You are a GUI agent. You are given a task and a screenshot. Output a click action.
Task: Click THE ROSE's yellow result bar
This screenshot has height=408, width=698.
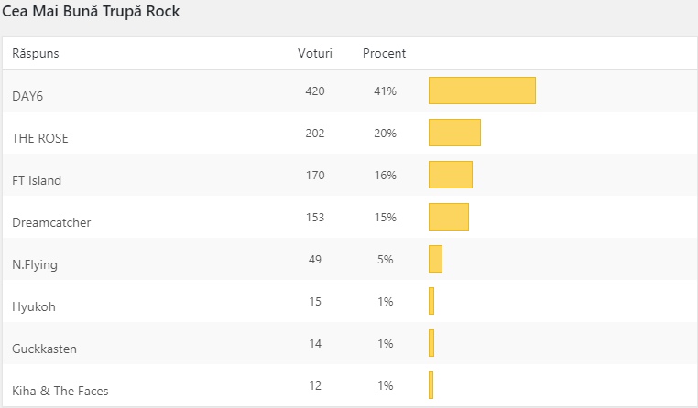[454, 133]
